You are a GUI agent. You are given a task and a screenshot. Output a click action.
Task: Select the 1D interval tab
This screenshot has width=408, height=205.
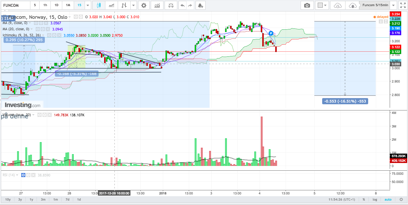[56, 5]
